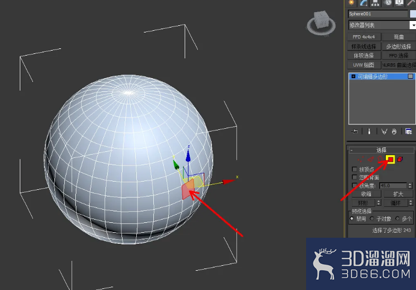Screen dimensions: 416x290
Task: Select the Vertex sub-object level icon
Action: (x=360, y=160)
